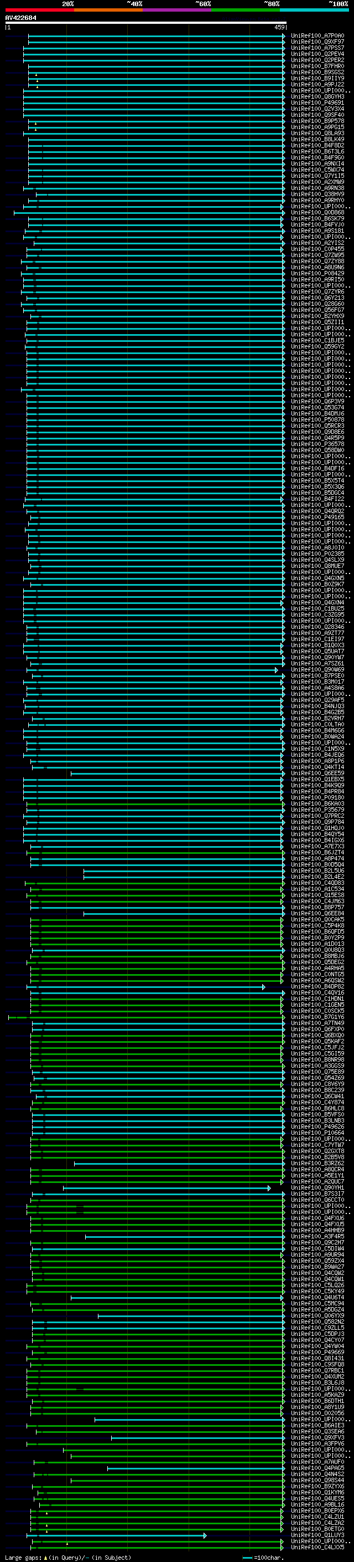This screenshot has width=354, height=1562.
Task: Click the UniRef100_B2L5U6 label
Action: (x=317, y=870)
